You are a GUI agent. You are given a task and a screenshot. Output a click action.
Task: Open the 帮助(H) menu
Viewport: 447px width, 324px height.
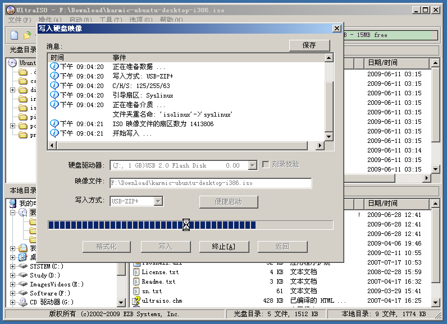click(171, 20)
